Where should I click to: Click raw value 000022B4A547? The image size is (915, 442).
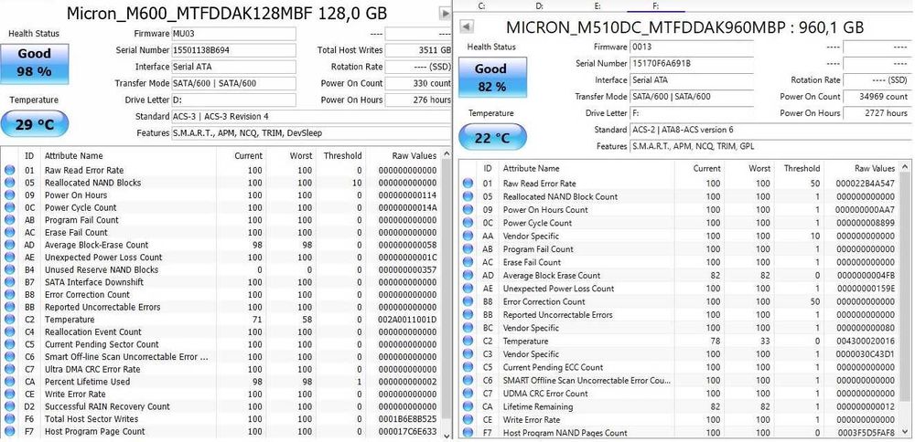pos(866,184)
